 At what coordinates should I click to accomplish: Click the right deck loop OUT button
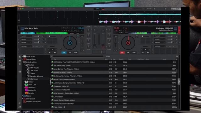[148, 52]
